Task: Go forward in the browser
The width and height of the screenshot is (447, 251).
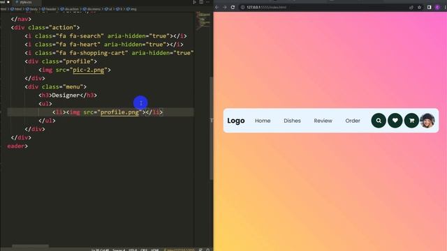Action: tap(225, 7)
